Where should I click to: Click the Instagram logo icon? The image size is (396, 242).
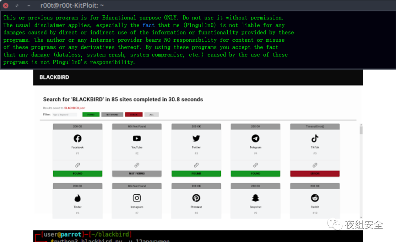point(137,198)
